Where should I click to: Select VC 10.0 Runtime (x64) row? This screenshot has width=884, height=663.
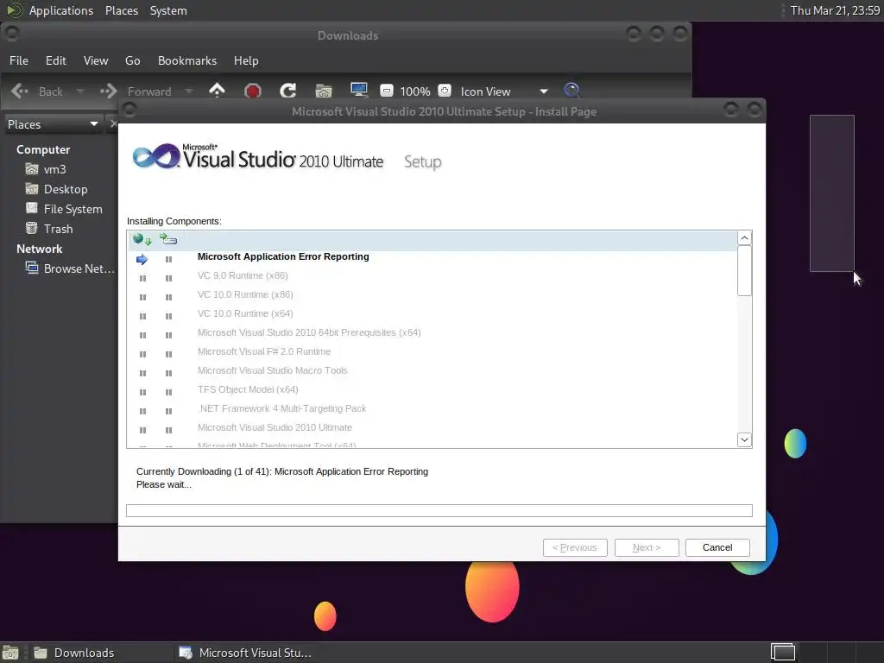pos(432,313)
